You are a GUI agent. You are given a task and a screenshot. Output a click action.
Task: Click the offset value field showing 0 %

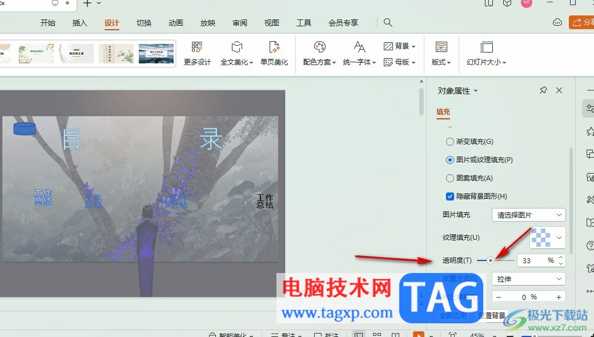pos(529,297)
